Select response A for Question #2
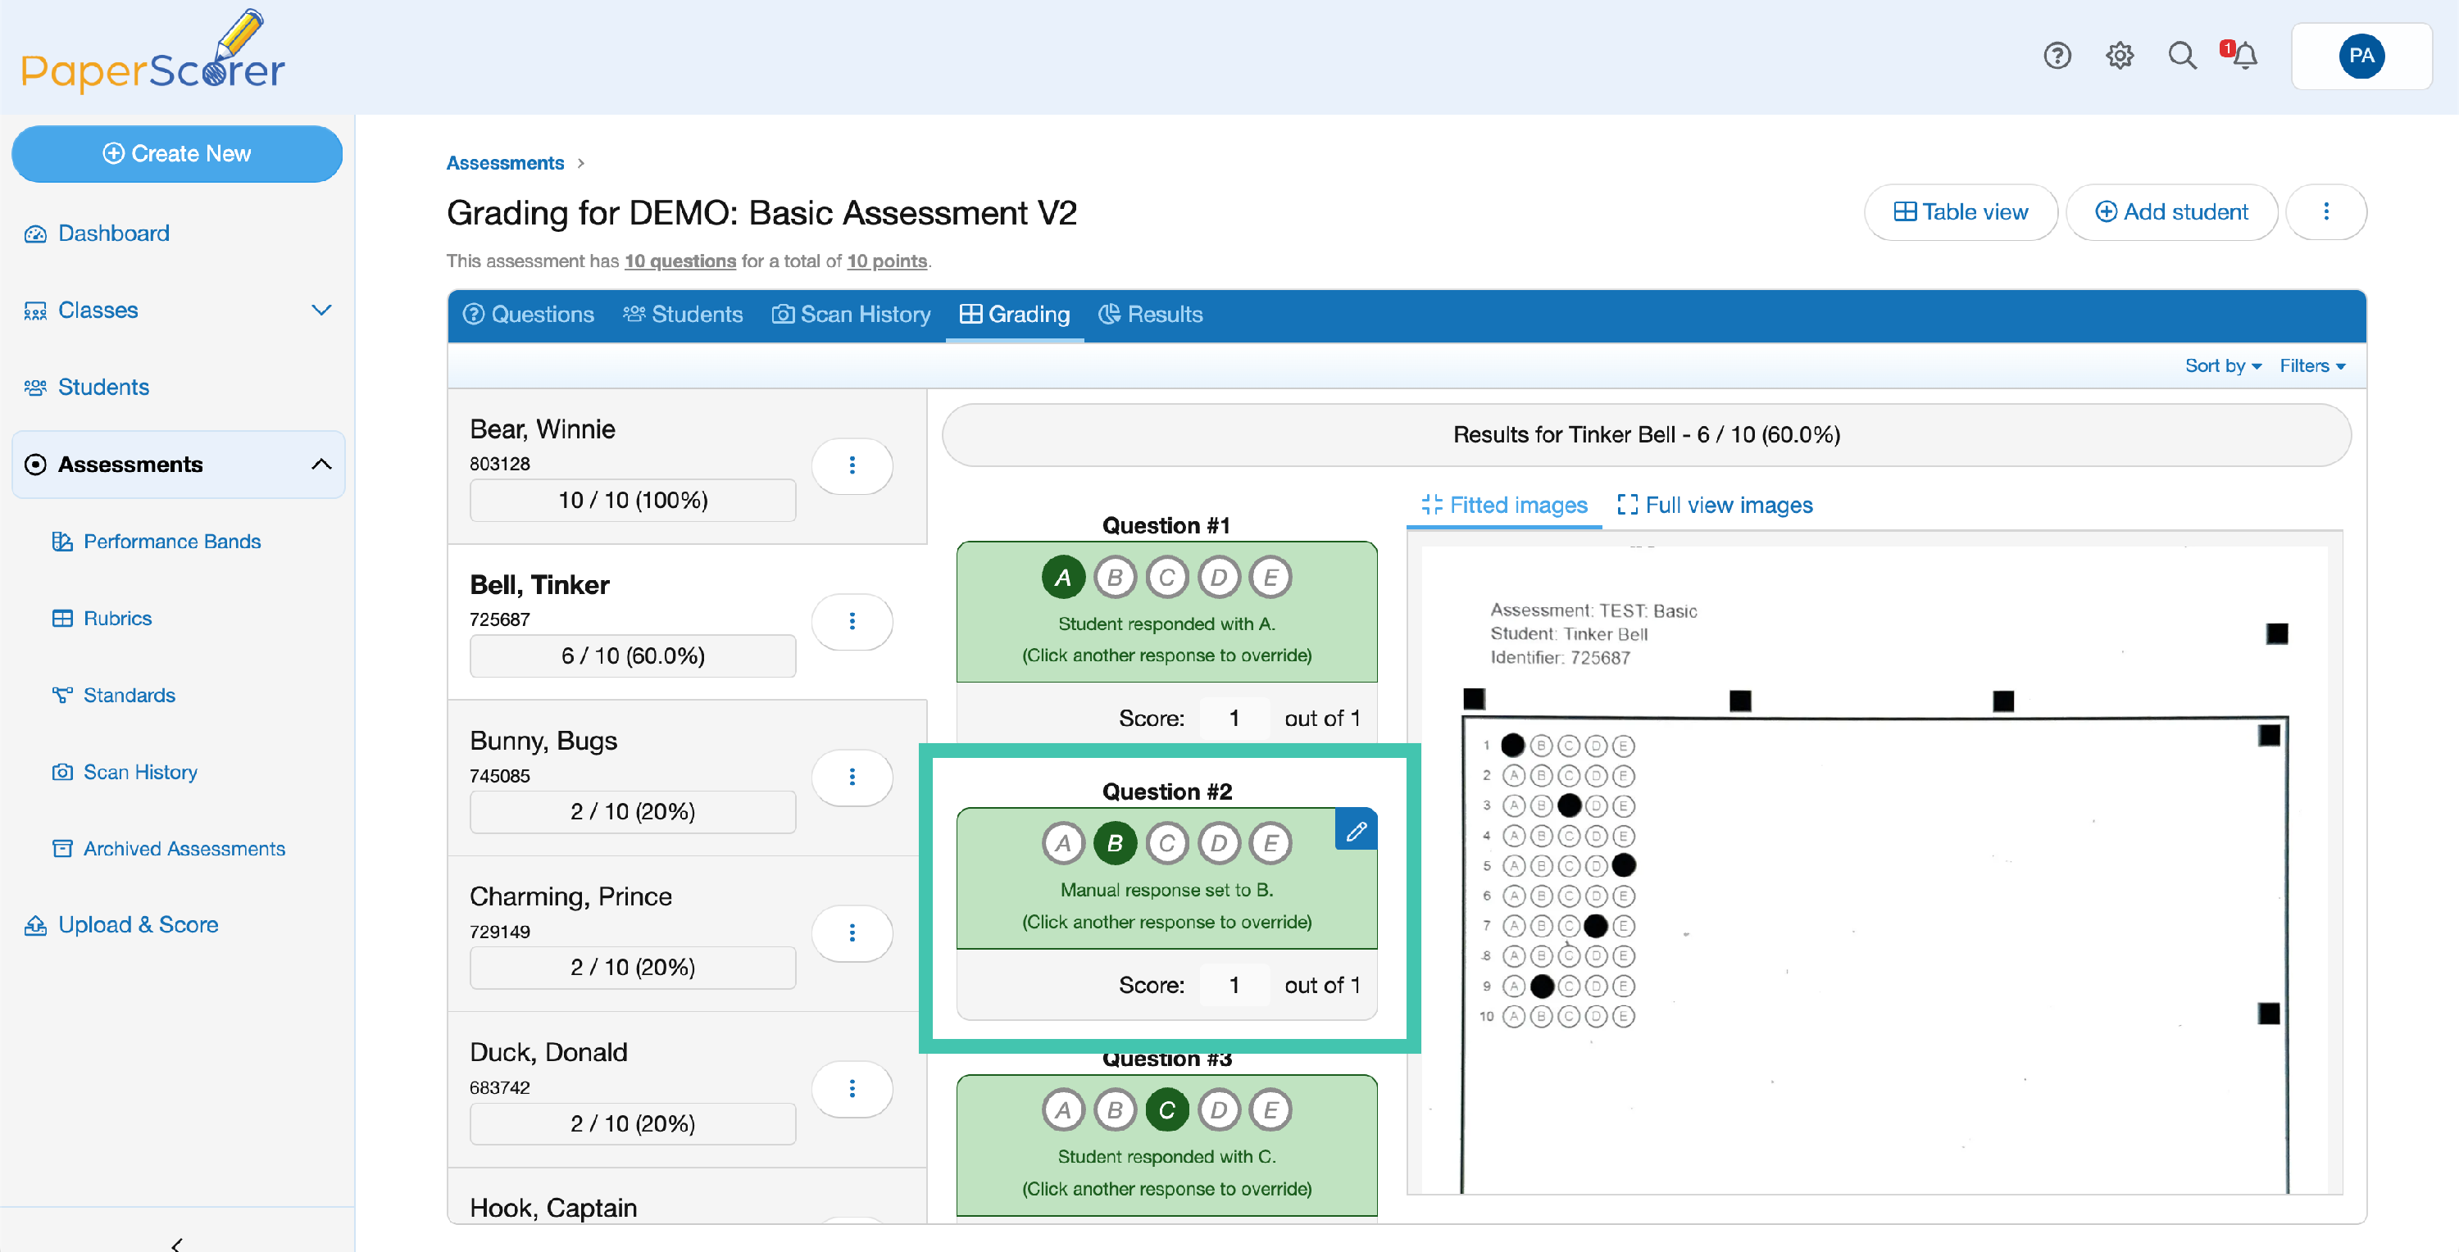This screenshot has height=1252, width=2459. (1062, 844)
